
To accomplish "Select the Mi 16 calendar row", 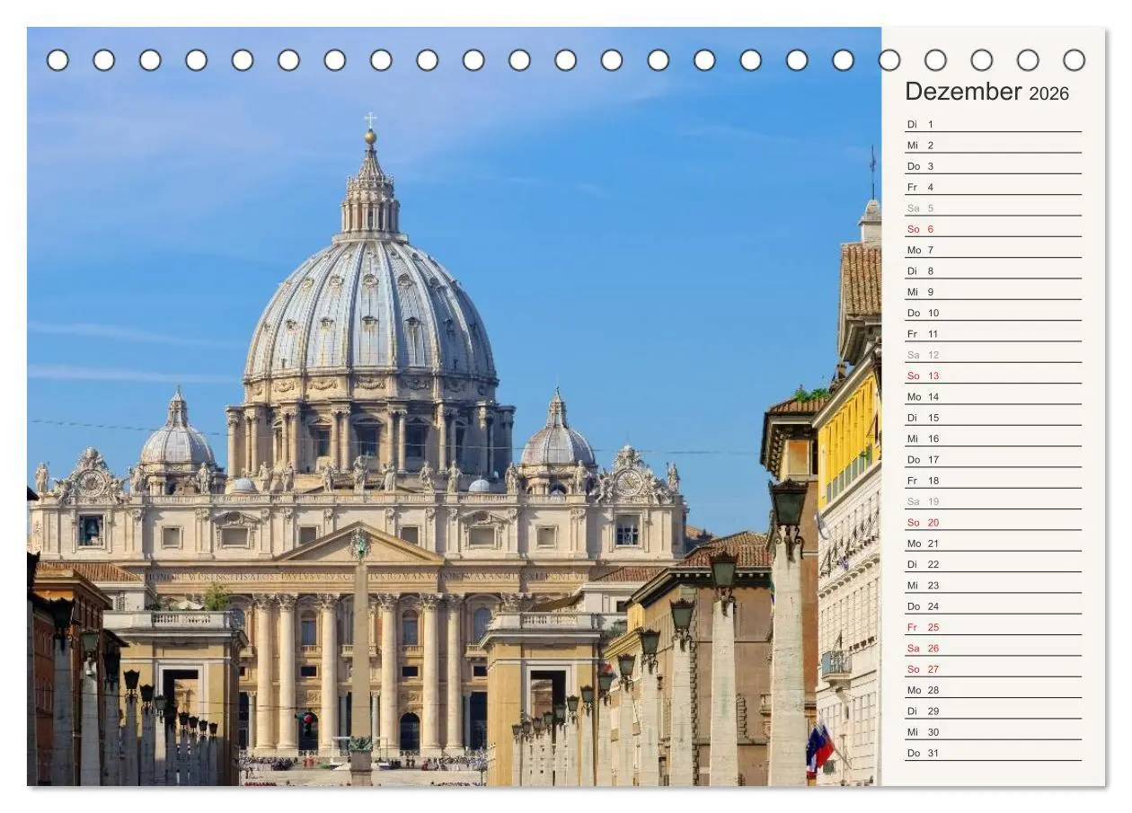I will tap(993, 438).
